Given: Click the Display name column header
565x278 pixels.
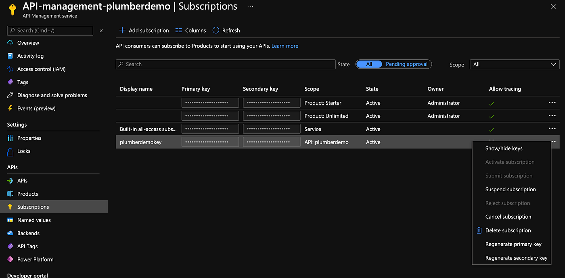Looking at the screenshot, I should click(136, 89).
